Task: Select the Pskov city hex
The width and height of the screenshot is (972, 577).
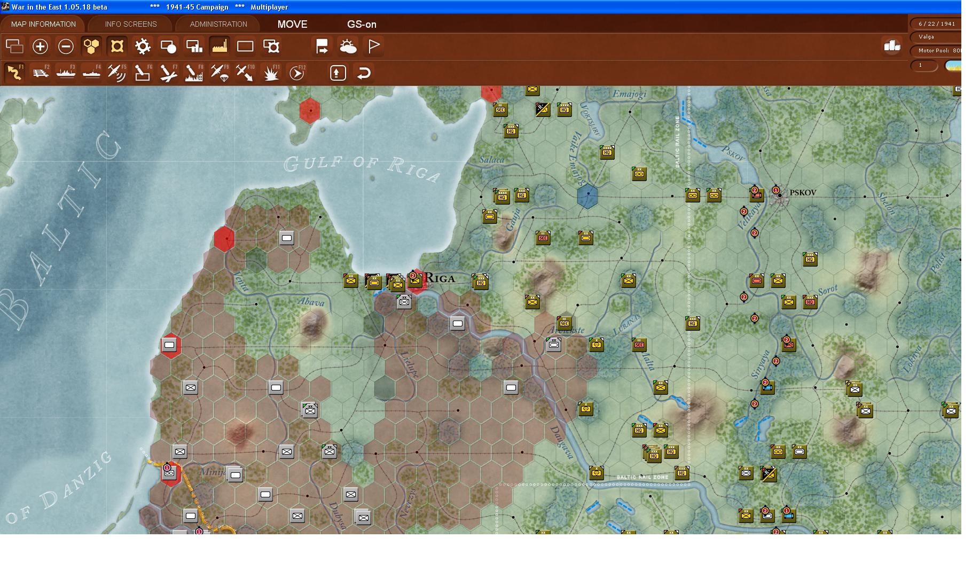Action: click(780, 196)
